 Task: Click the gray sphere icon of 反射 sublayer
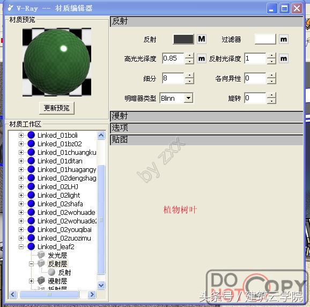coord(51,272)
